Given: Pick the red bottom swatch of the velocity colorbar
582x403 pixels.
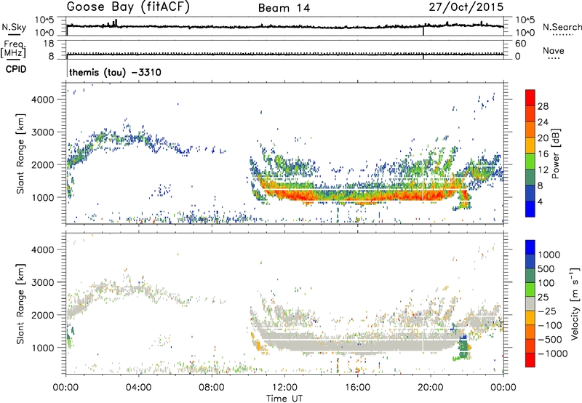Looking at the screenshot, I should point(530,360).
